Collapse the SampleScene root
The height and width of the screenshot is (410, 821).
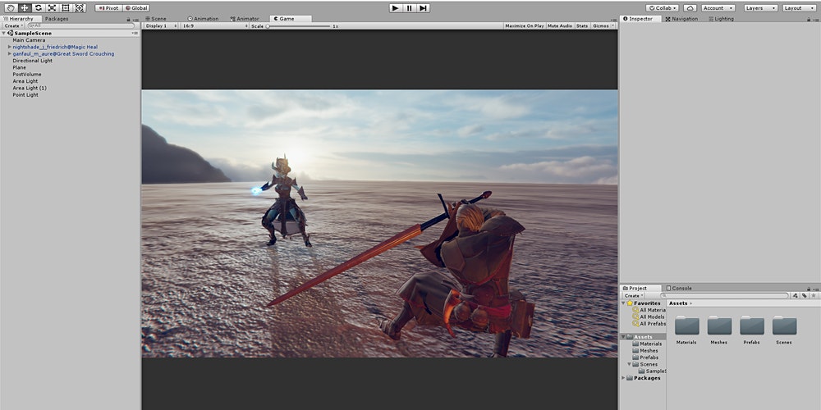click(x=4, y=33)
